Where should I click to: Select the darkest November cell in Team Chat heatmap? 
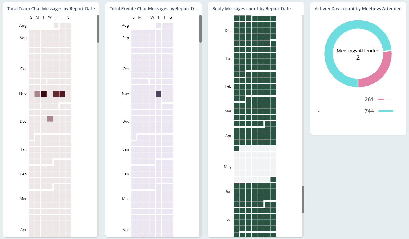[x=44, y=94]
